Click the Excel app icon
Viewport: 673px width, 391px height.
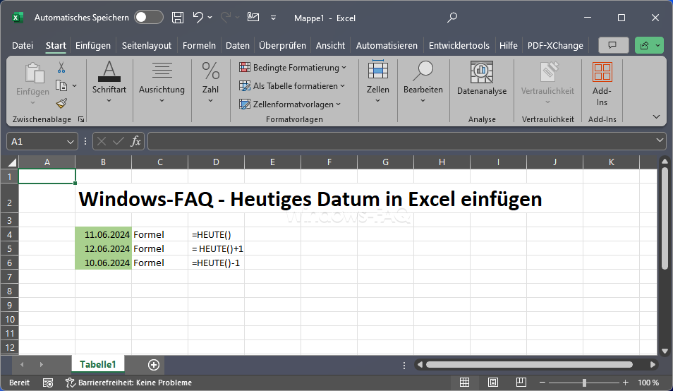[x=17, y=18]
